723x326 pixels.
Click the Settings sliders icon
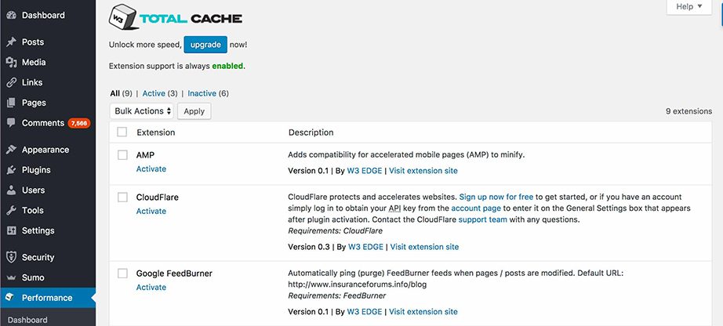point(11,230)
